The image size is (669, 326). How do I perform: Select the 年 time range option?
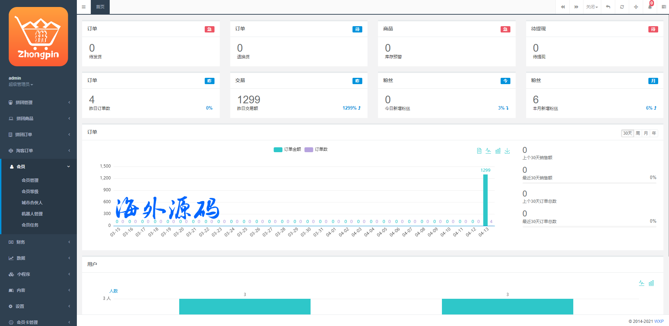[654, 133]
